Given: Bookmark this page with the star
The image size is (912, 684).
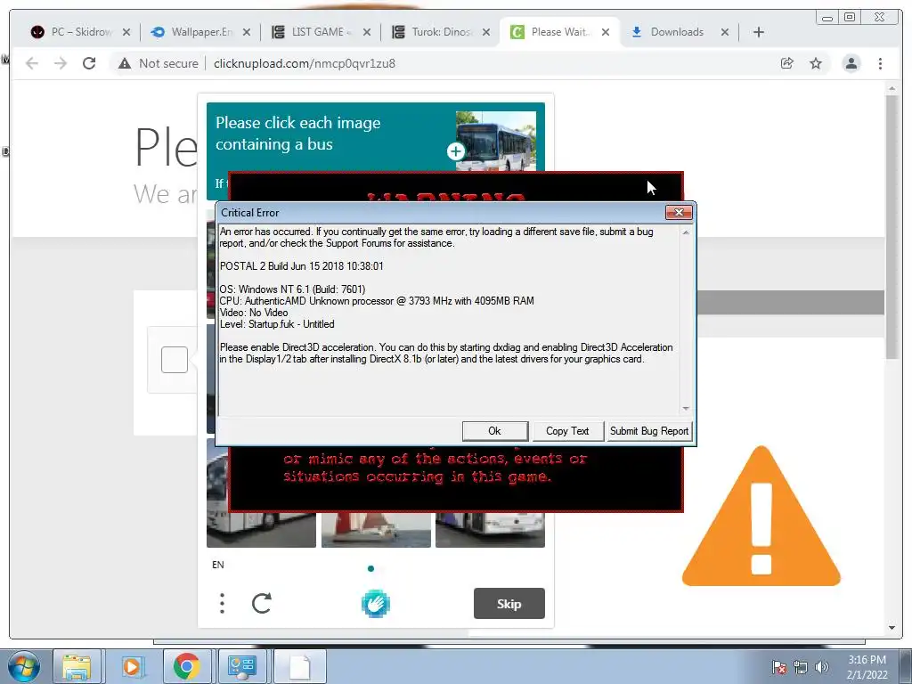Looking at the screenshot, I should (x=816, y=63).
